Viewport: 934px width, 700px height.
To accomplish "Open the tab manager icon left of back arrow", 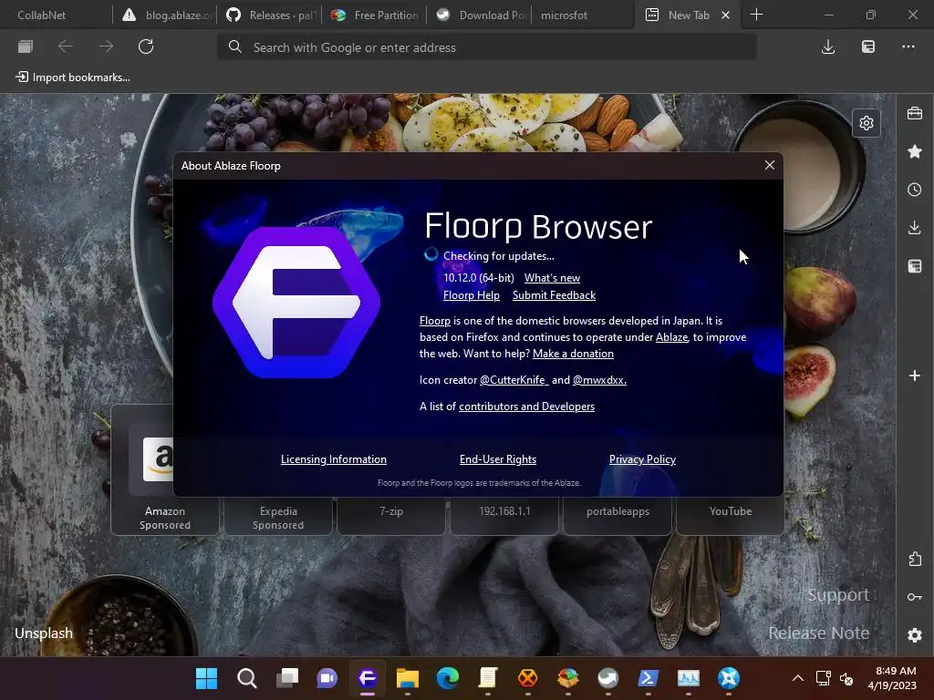I will [25, 46].
